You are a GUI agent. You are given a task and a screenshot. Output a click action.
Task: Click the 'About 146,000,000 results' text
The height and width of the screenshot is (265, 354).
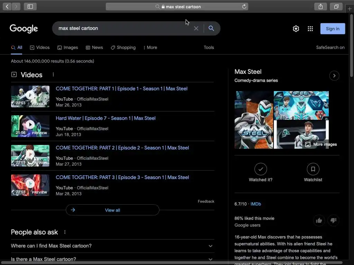click(x=53, y=61)
